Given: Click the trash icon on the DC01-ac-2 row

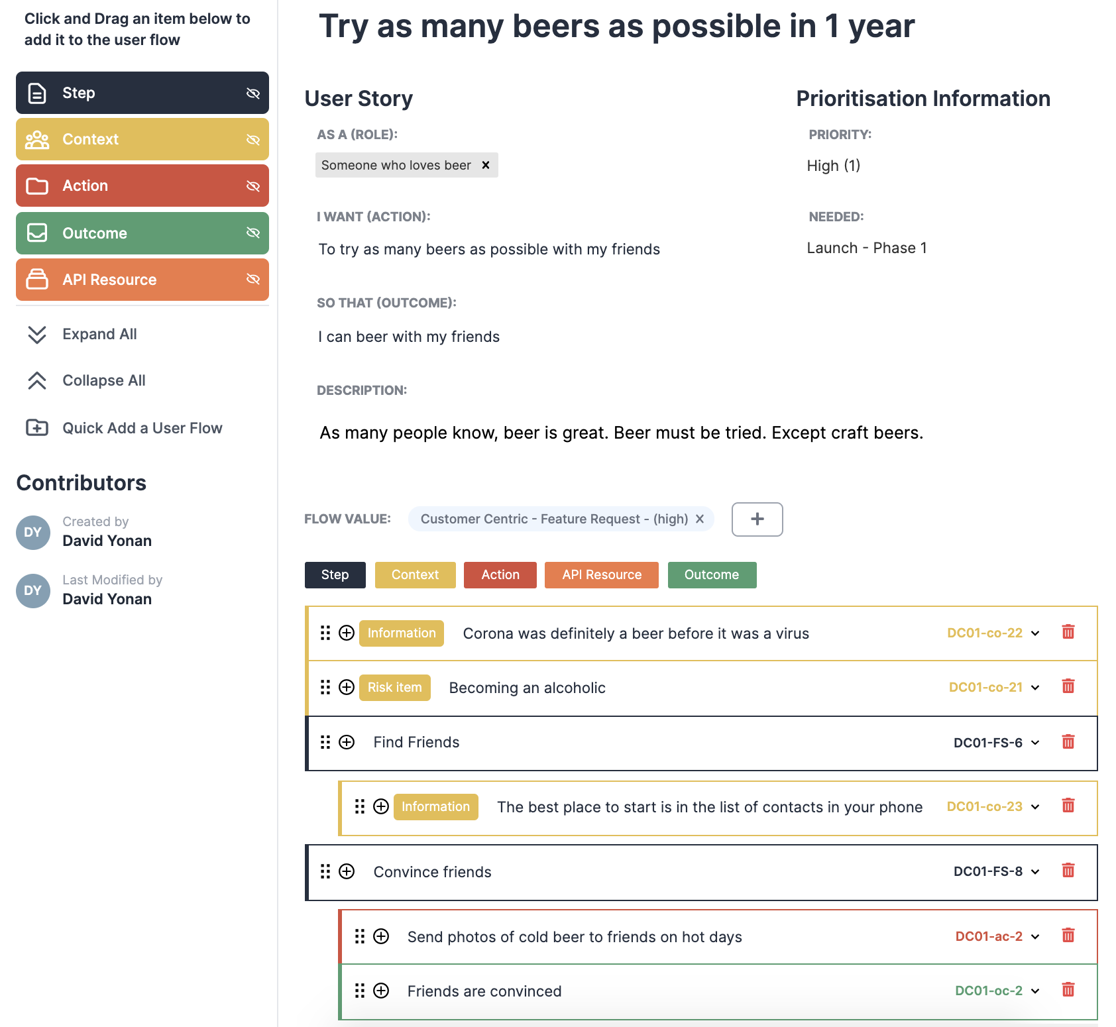Looking at the screenshot, I should coord(1068,936).
